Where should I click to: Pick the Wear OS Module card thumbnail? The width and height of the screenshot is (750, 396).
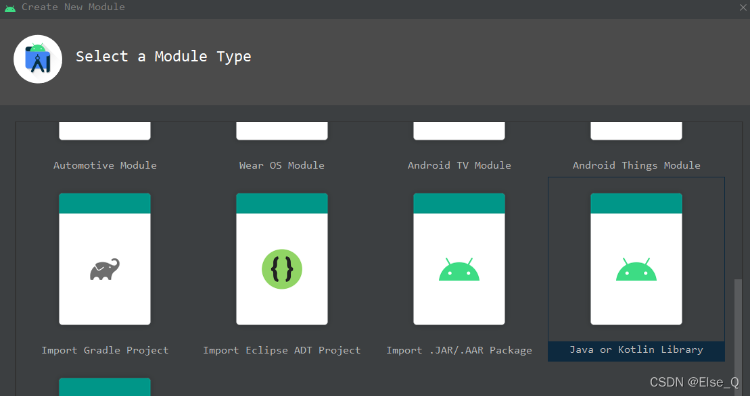click(282, 131)
